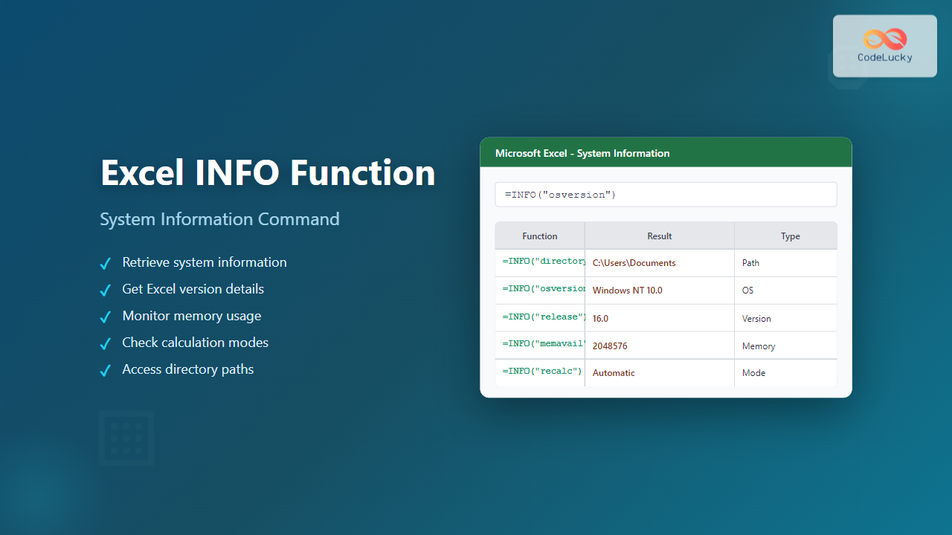Click the checkmark beside "Retrieve system information"
Viewport: 952px width, 535px height.
click(x=105, y=263)
